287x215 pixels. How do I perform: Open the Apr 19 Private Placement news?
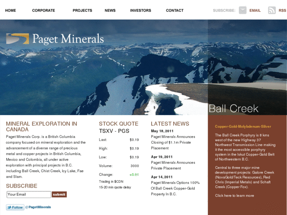173,165
